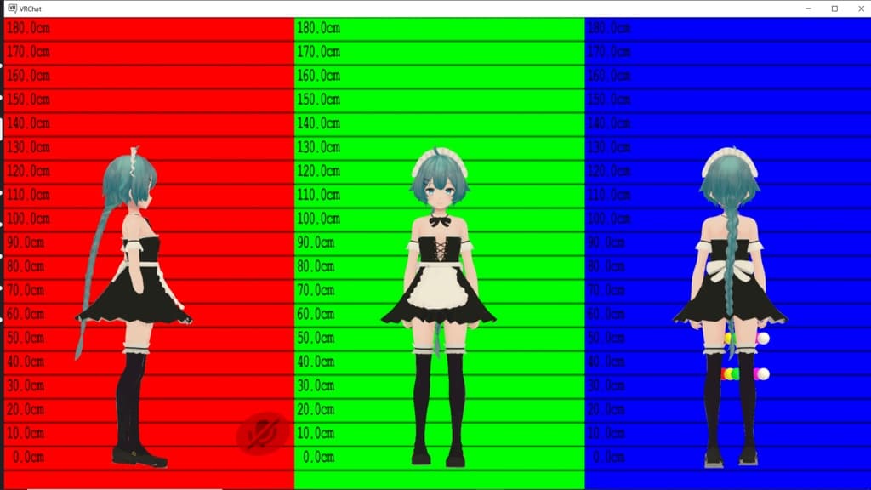The height and width of the screenshot is (490, 871).
Task: Click the 110.0cm label in red panel
Action: pyautogui.click(x=28, y=195)
